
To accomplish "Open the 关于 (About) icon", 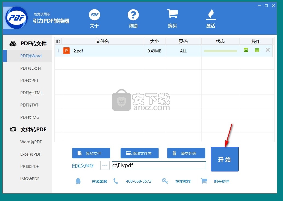I will coord(95,15).
